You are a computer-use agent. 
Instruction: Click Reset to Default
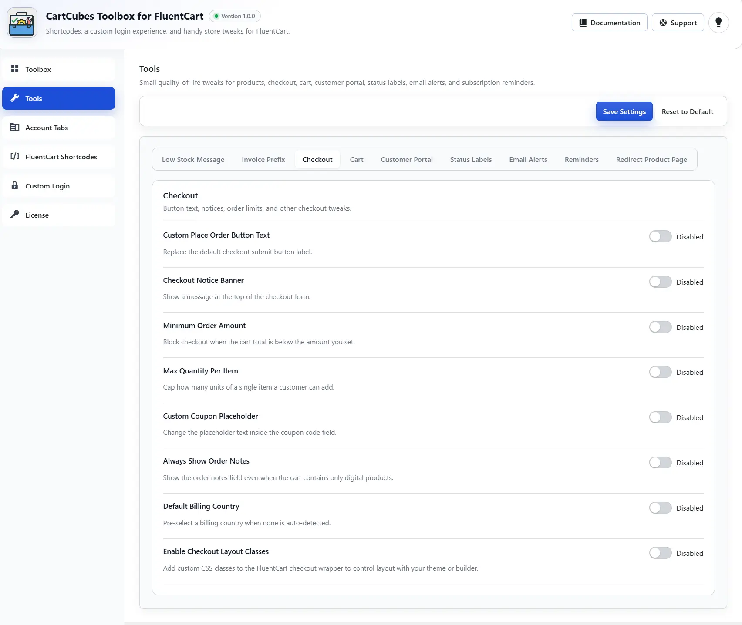pyautogui.click(x=687, y=111)
